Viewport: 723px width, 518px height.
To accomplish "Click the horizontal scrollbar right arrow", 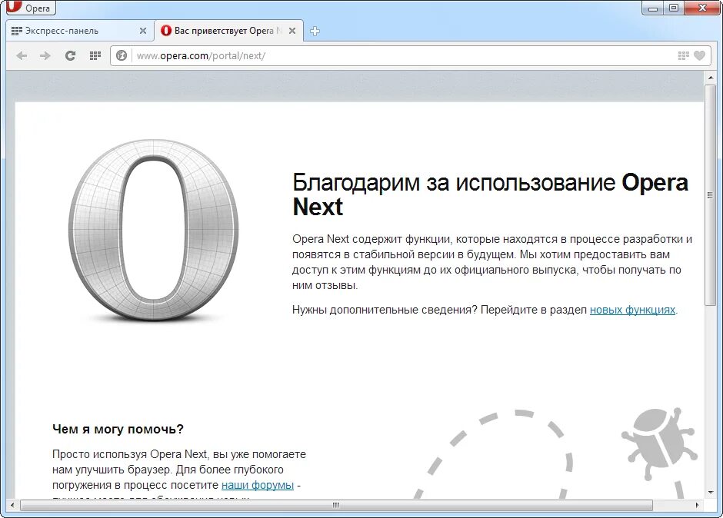I will click(697, 505).
